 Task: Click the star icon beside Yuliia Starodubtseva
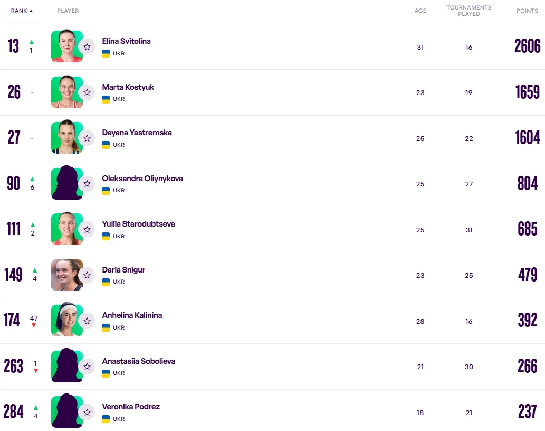point(87,230)
